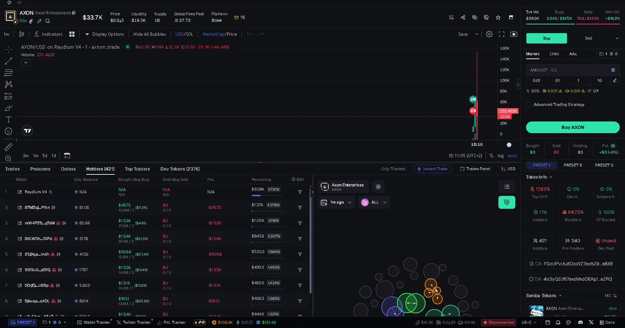Switch to Sell mode
The height and width of the screenshot is (328, 625).
point(589,38)
